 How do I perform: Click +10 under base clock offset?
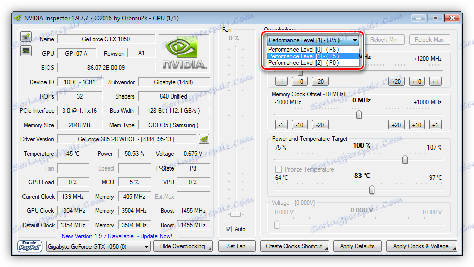click(417, 82)
